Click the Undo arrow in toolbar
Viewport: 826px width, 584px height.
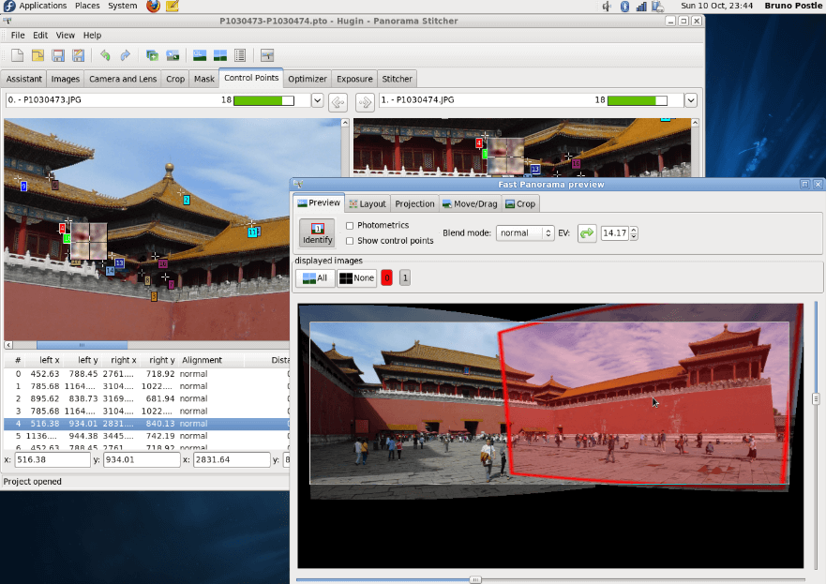[x=105, y=55]
